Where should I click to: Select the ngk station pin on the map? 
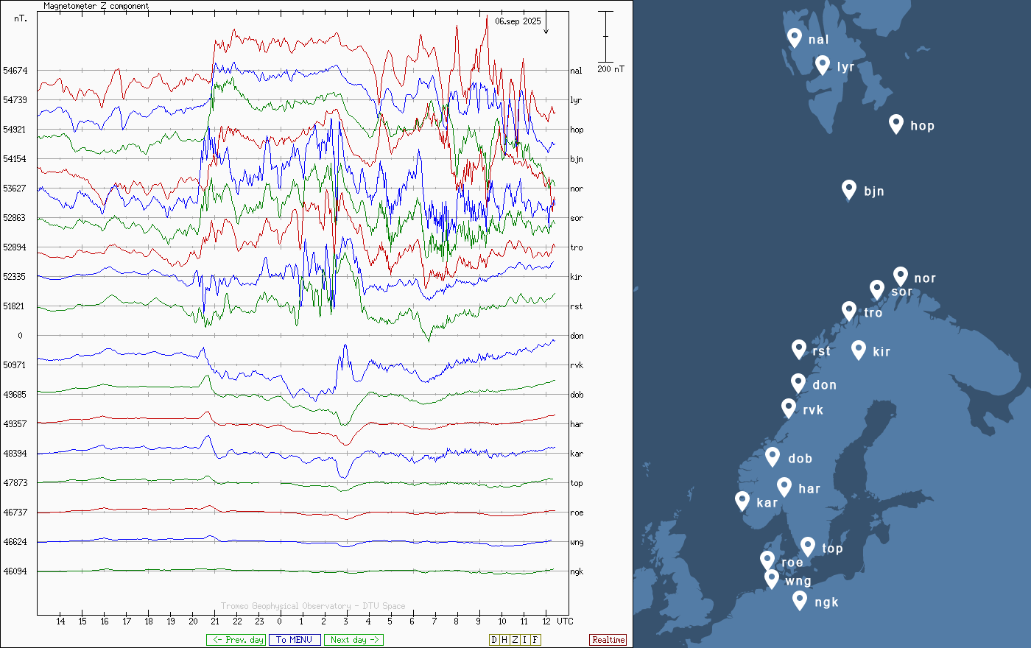click(800, 600)
